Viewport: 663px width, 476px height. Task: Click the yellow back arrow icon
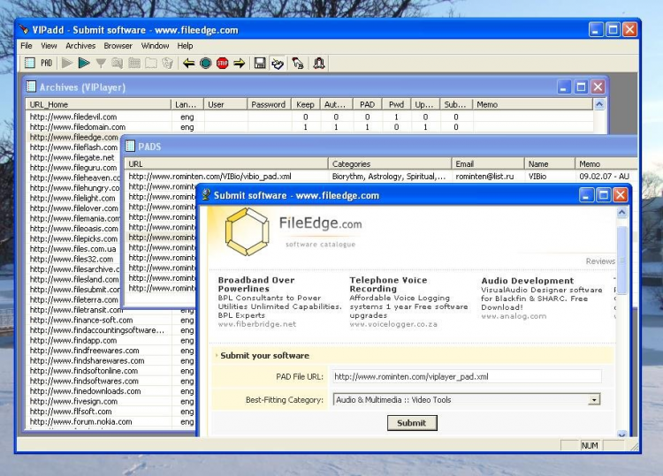(x=188, y=63)
